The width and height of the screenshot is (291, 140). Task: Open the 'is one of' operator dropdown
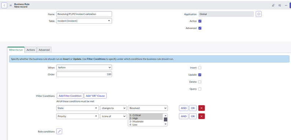tap(113, 116)
